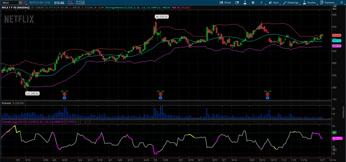Click the last price 512.66
Screen dimensions: 346x162
59,3
